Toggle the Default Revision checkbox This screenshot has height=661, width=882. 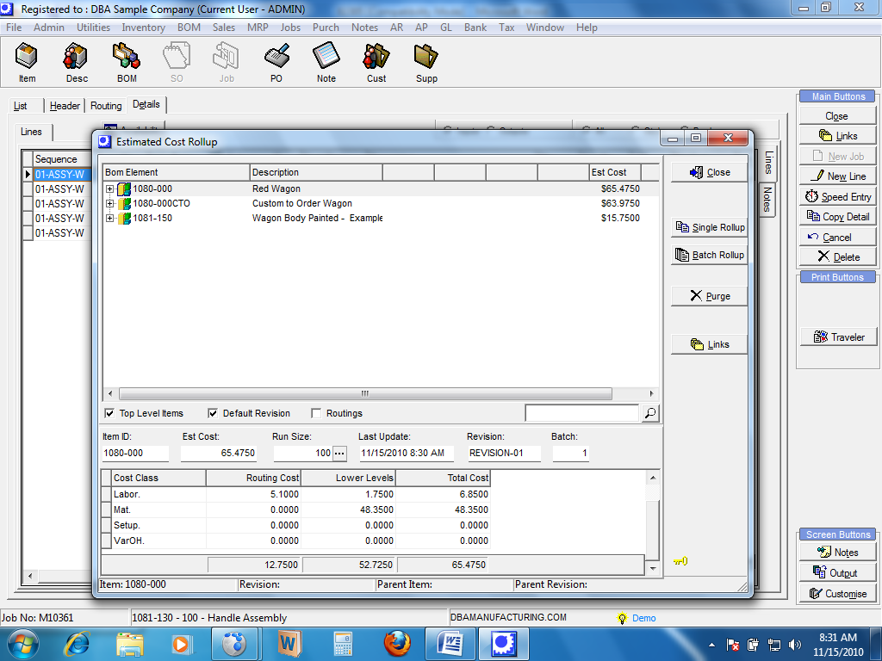pos(213,413)
